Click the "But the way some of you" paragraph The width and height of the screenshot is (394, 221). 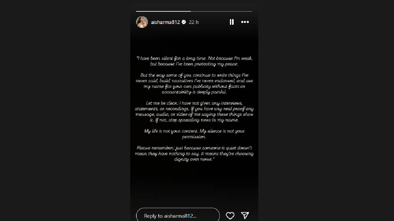(194, 83)
